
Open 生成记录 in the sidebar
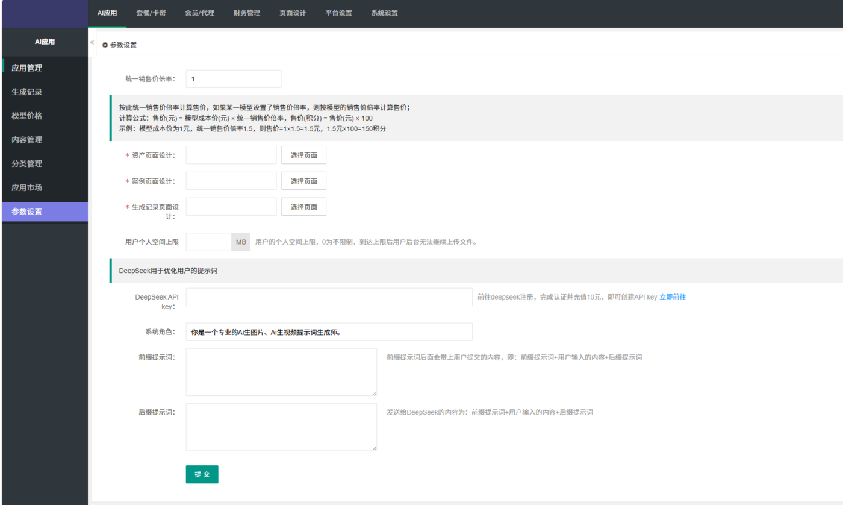tap(45, 92)
